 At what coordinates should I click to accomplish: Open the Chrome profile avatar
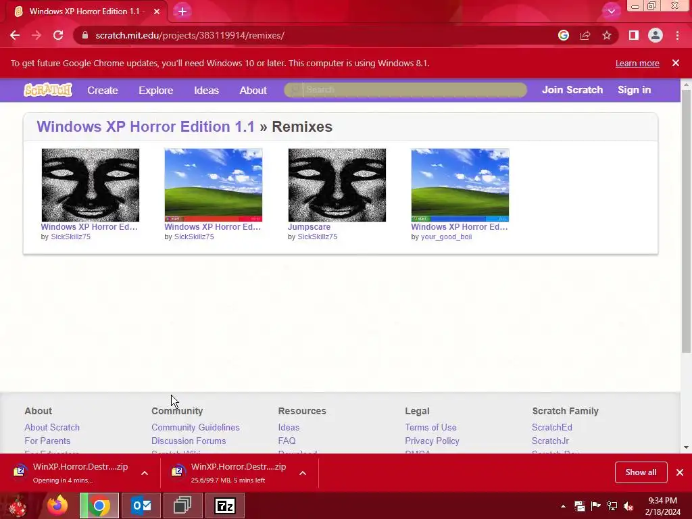tap(656, 35)
